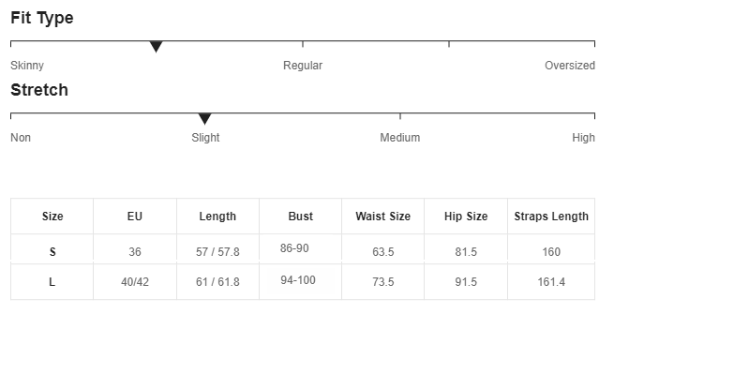The height and width of the screenshot is (389, 734).
Task: Click the Slight stretch label
Action: (x=205, y=138)
